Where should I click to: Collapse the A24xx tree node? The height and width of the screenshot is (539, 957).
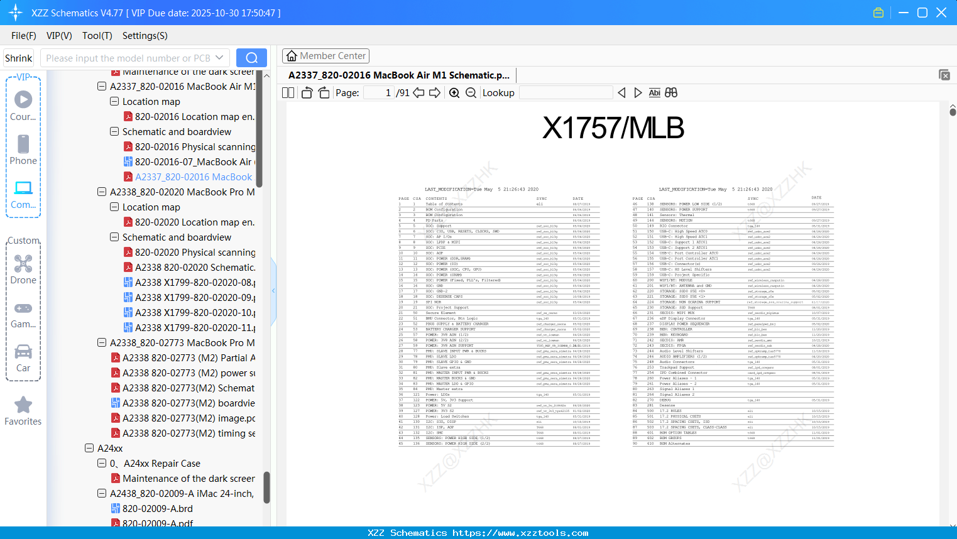click(89, 449)
